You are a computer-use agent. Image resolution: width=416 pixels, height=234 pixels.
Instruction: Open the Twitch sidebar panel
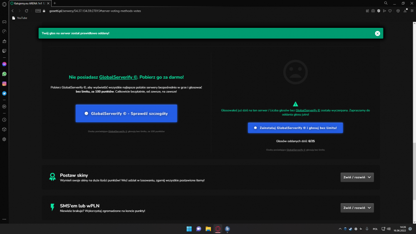tap(4, 51)
